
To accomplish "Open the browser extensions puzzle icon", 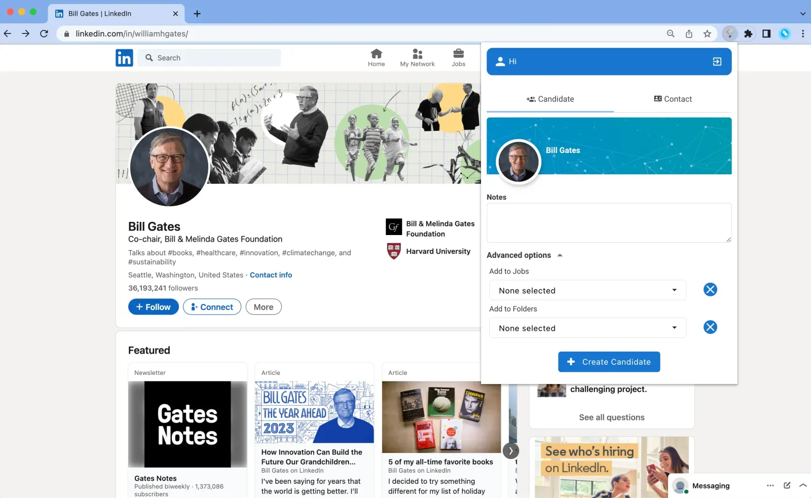I will coord(748,34).
